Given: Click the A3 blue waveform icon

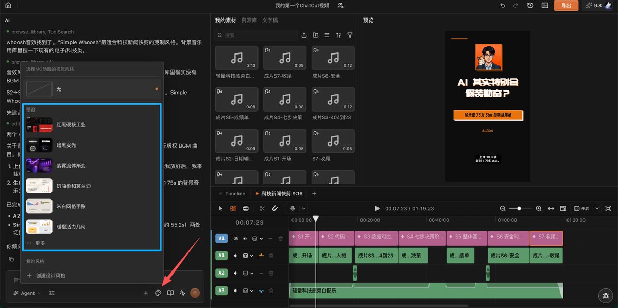Looking at the screenshot, I should [x=261, y=291].
